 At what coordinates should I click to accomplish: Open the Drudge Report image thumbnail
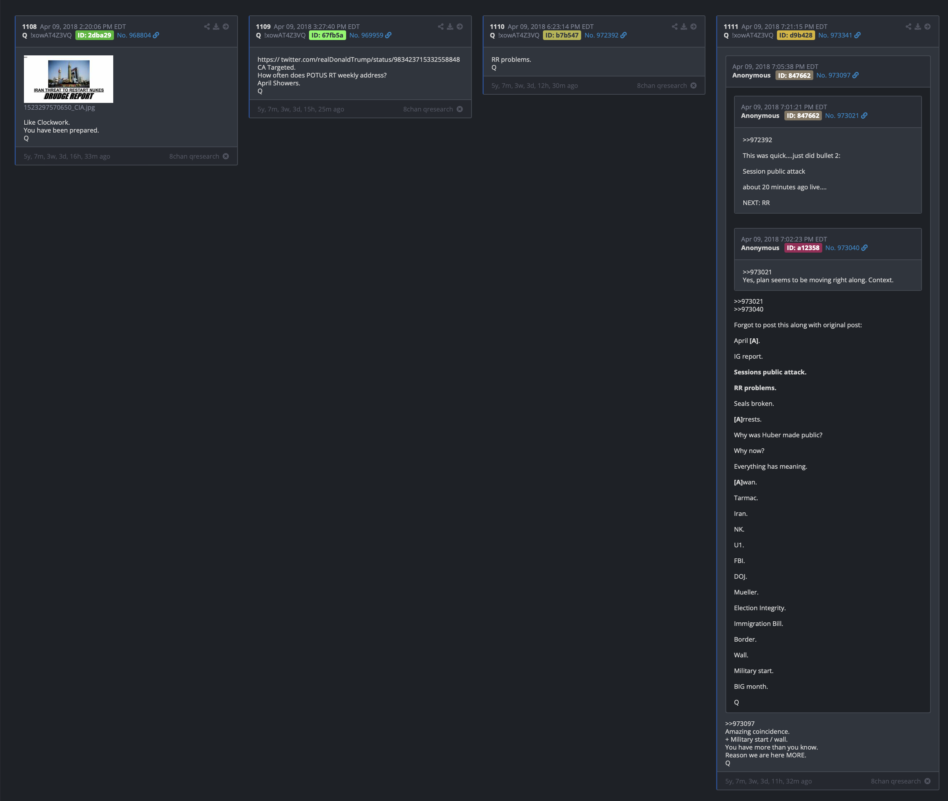coord(69,79)
